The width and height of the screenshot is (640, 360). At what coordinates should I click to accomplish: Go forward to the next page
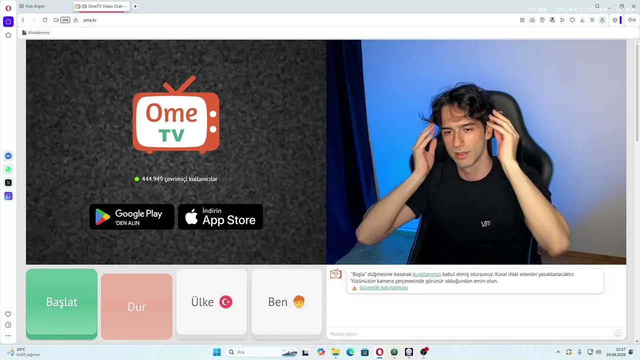34,20
